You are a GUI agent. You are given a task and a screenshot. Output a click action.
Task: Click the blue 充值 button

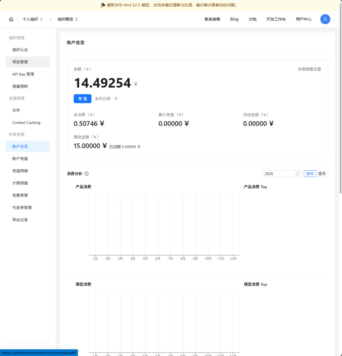(82, 99)
